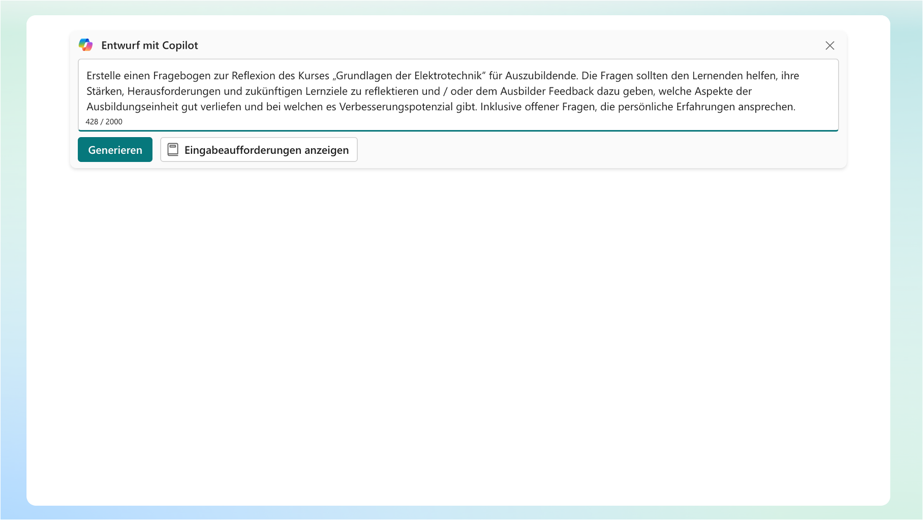Image resolution: width=923 pixels, height=520 pixels.
Task: Place cursor at end after "ansprechen."
Action: [796, 107]
